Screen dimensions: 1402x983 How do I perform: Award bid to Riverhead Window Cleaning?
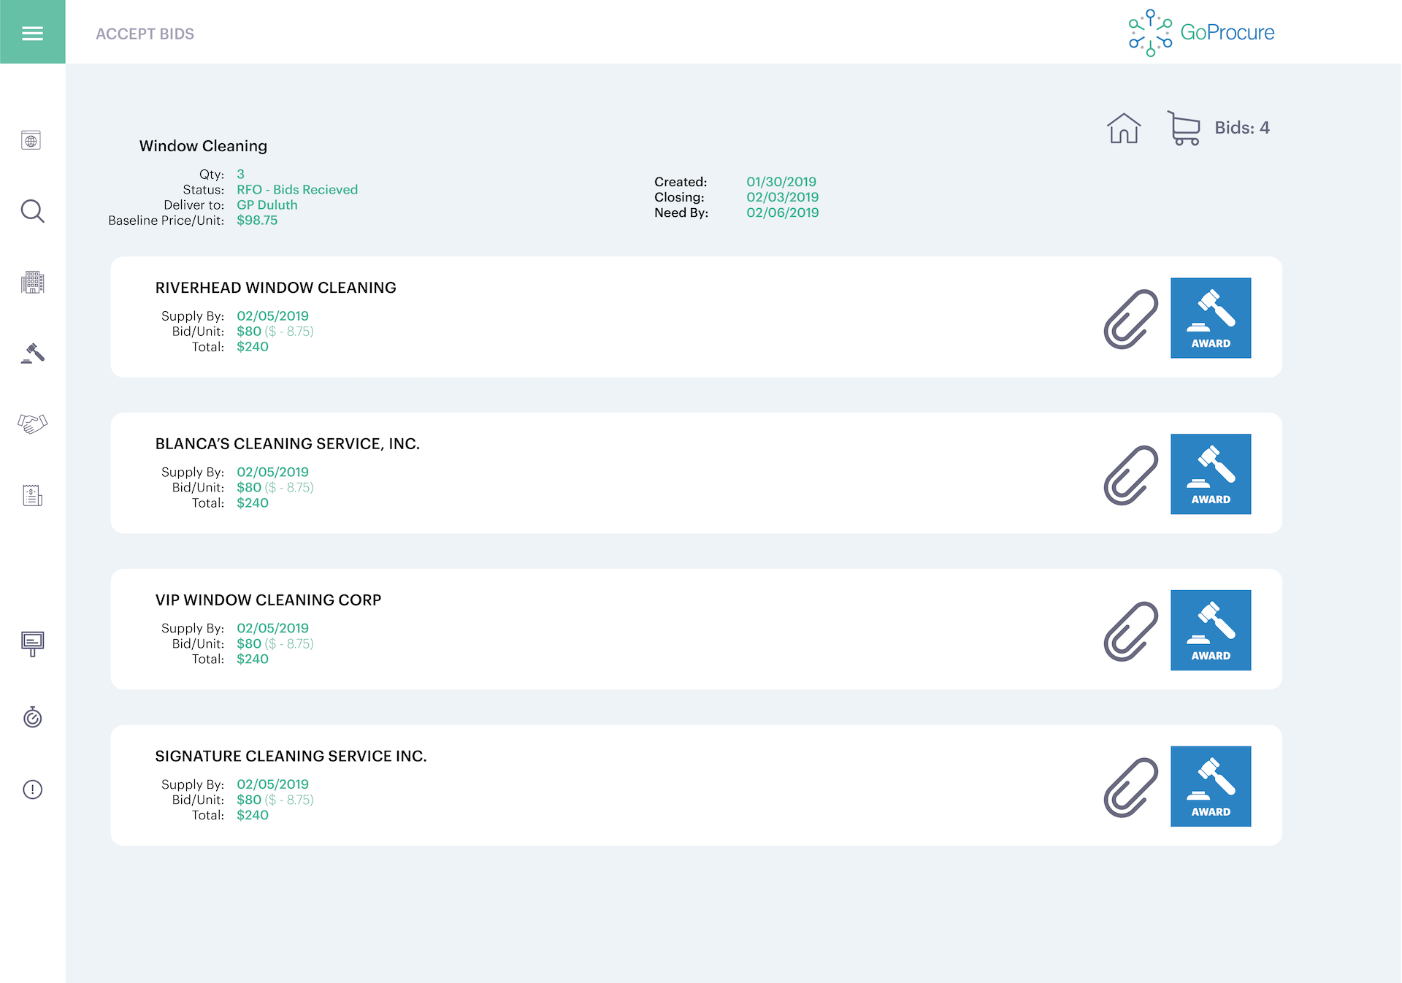[x=1210, y=318]
